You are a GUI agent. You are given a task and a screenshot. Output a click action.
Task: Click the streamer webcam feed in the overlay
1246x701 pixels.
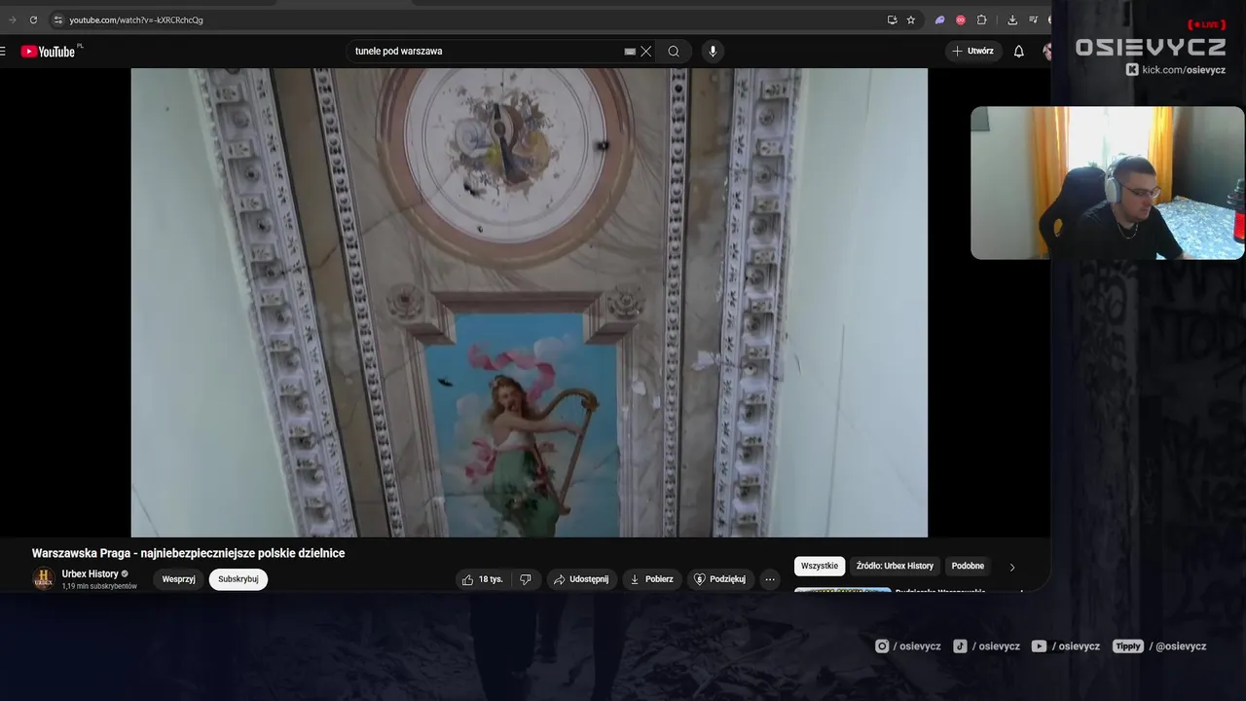1108,183
